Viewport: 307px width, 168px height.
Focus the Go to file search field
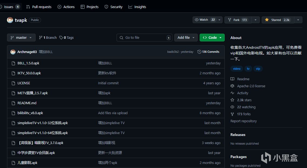click(144, 37)
